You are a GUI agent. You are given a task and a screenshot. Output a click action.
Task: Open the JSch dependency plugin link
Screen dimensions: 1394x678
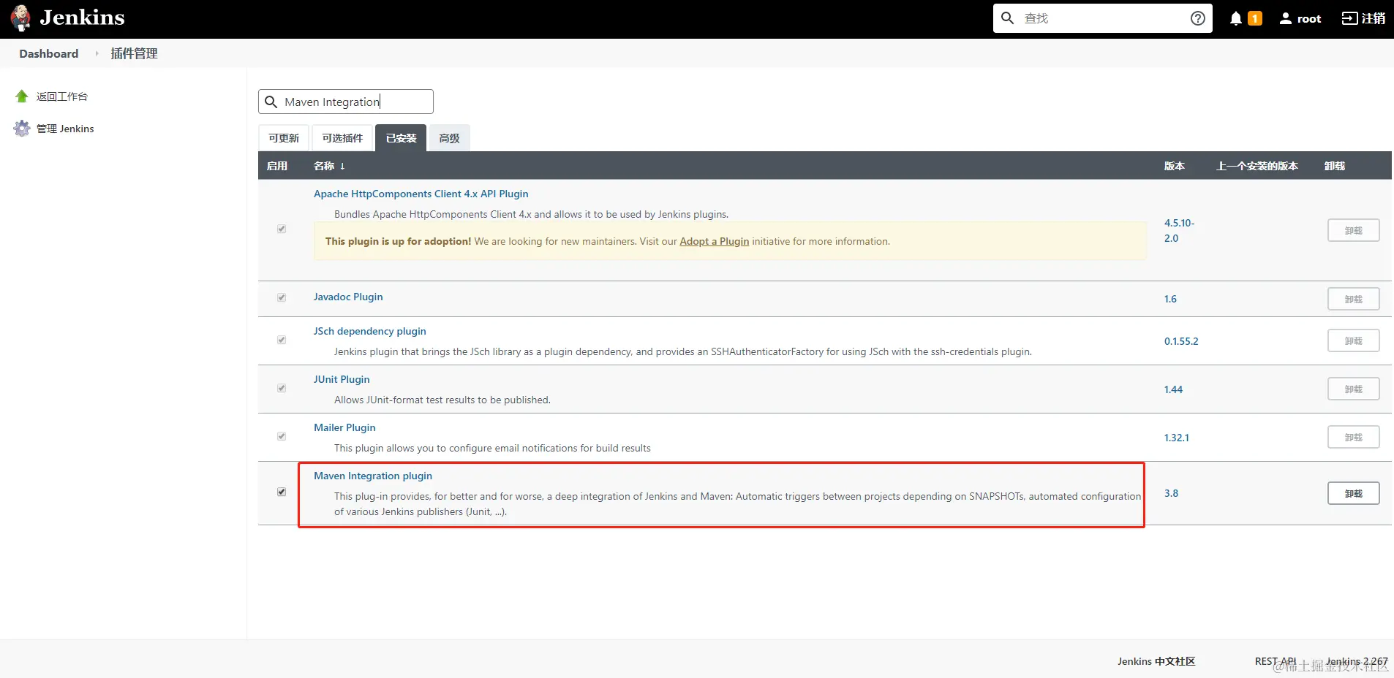click(x=370, y=331)
